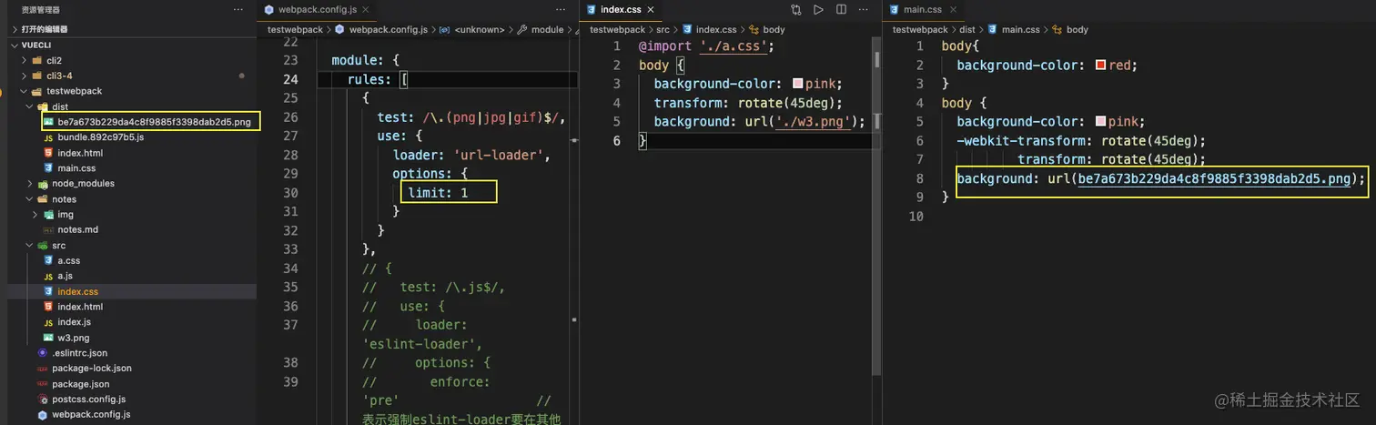
Task: Click the open changes compare icon
Action: point(796,9)
